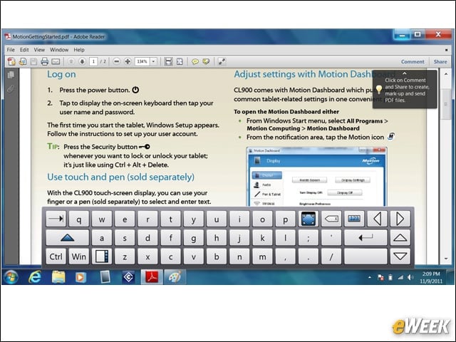
Task: Open the Share pane
Action: tap(440, 62)
